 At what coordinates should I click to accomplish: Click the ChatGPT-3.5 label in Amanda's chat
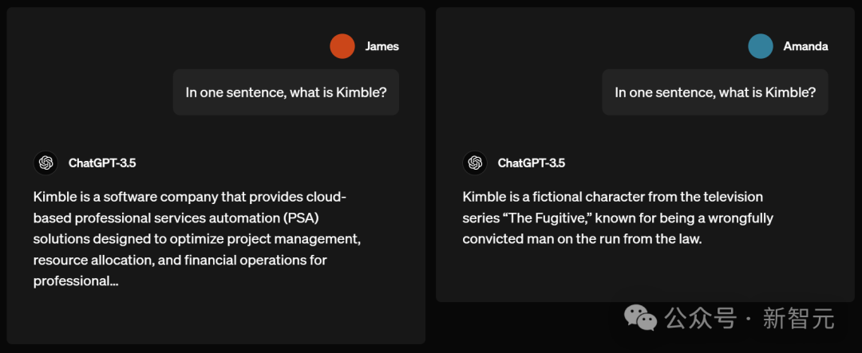coord(531,163)
